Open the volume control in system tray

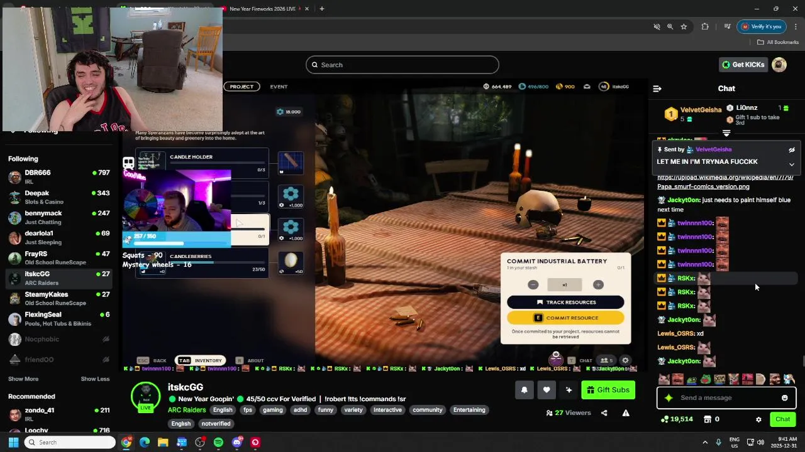point(760,443)
